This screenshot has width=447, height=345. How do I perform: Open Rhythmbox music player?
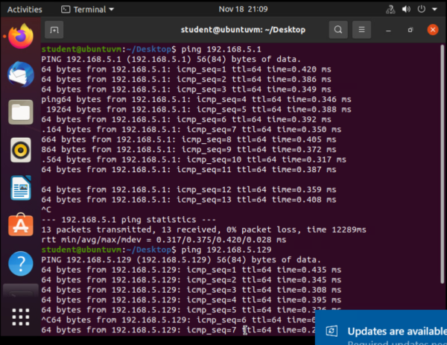[20, 151]
